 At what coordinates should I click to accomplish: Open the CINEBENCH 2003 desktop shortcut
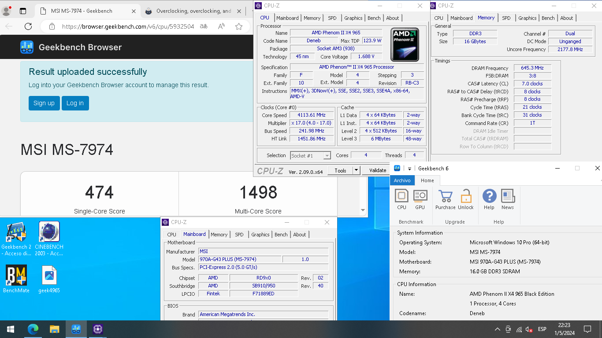(49, 239)
